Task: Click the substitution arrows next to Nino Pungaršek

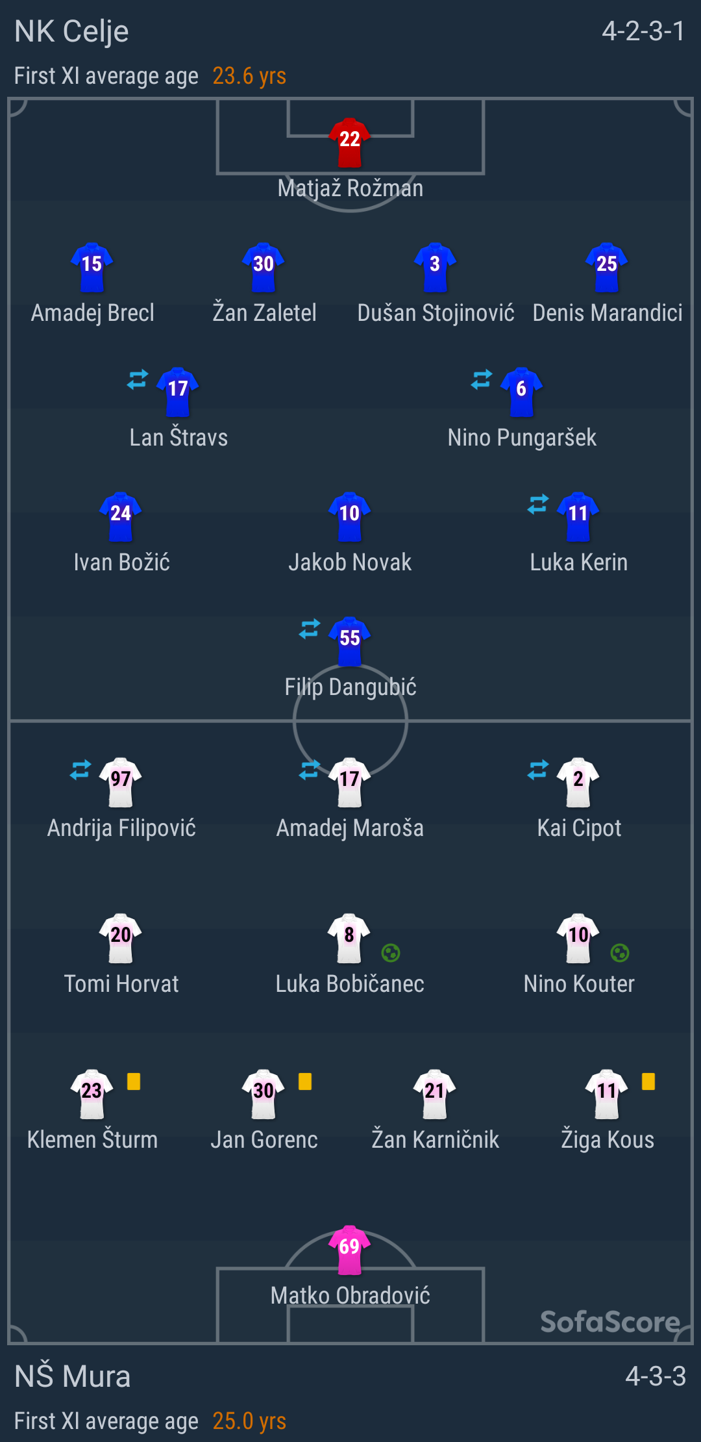Action: tap(482, 379)
